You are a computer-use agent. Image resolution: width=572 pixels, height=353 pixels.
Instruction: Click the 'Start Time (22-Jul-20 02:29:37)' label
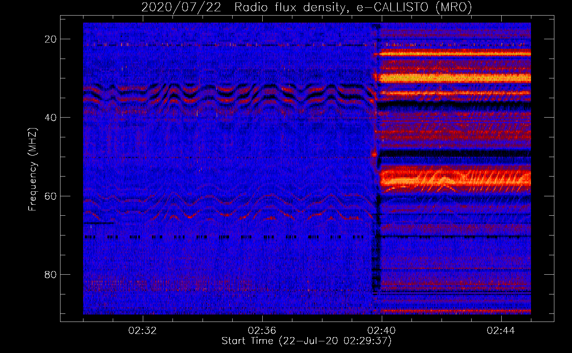click(x=307, y=341)
